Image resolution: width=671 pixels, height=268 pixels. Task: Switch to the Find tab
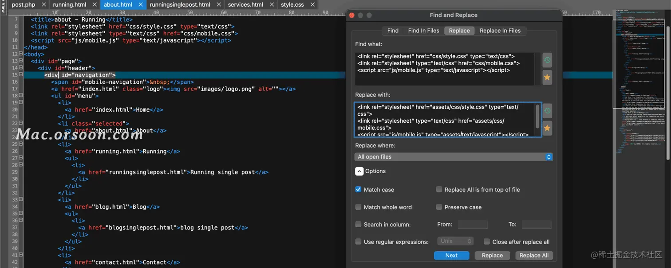(393, 31)
